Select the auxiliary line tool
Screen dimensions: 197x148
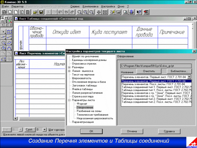[x=3, y=37]
